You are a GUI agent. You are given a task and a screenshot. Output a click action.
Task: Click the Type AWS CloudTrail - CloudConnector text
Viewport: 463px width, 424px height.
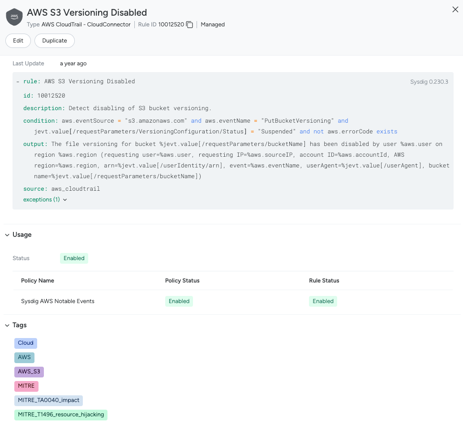(x=78, y=25)
